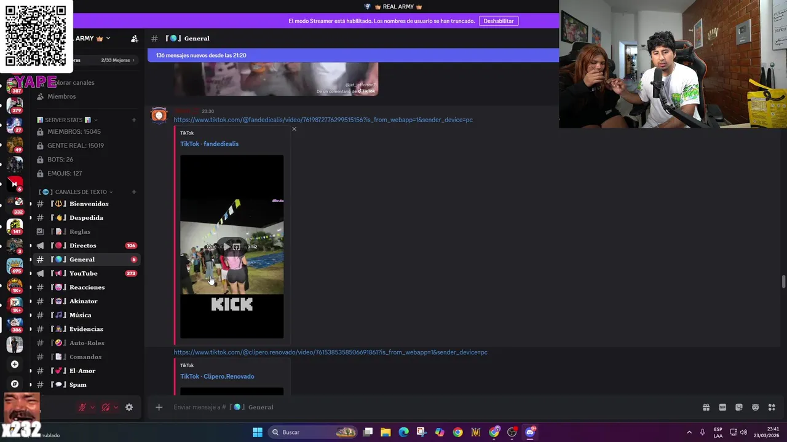This screenshot has width=787, height=442.
Task: Open user settings gear icon
Action: 129,407
